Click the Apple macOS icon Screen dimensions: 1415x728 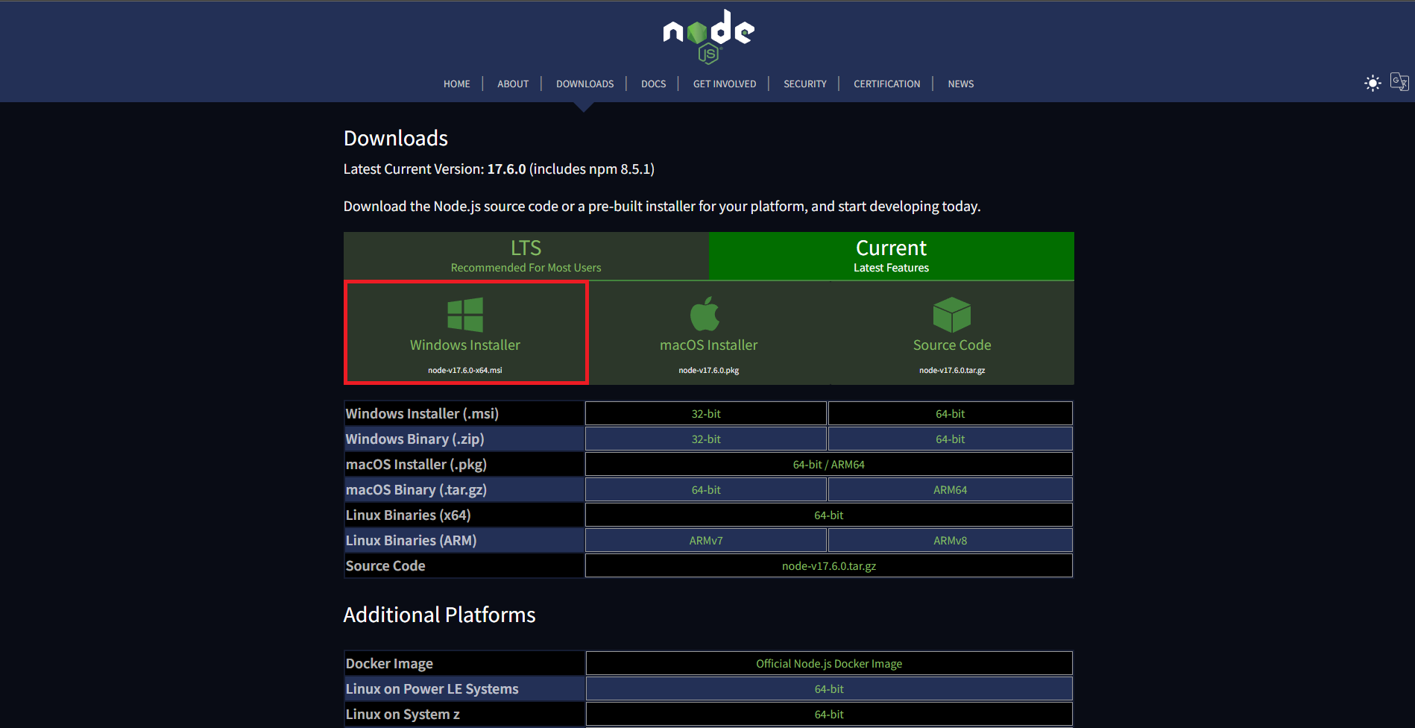(705, 314)
